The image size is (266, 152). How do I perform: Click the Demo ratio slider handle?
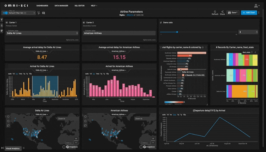click(177, 32)
